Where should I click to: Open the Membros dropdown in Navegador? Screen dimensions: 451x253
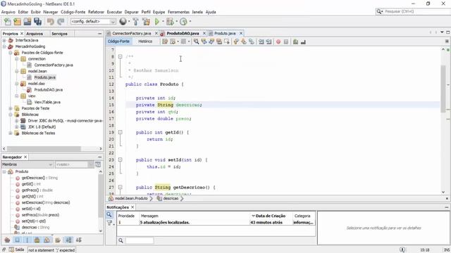pyautogui.click(x=27, y=164)
